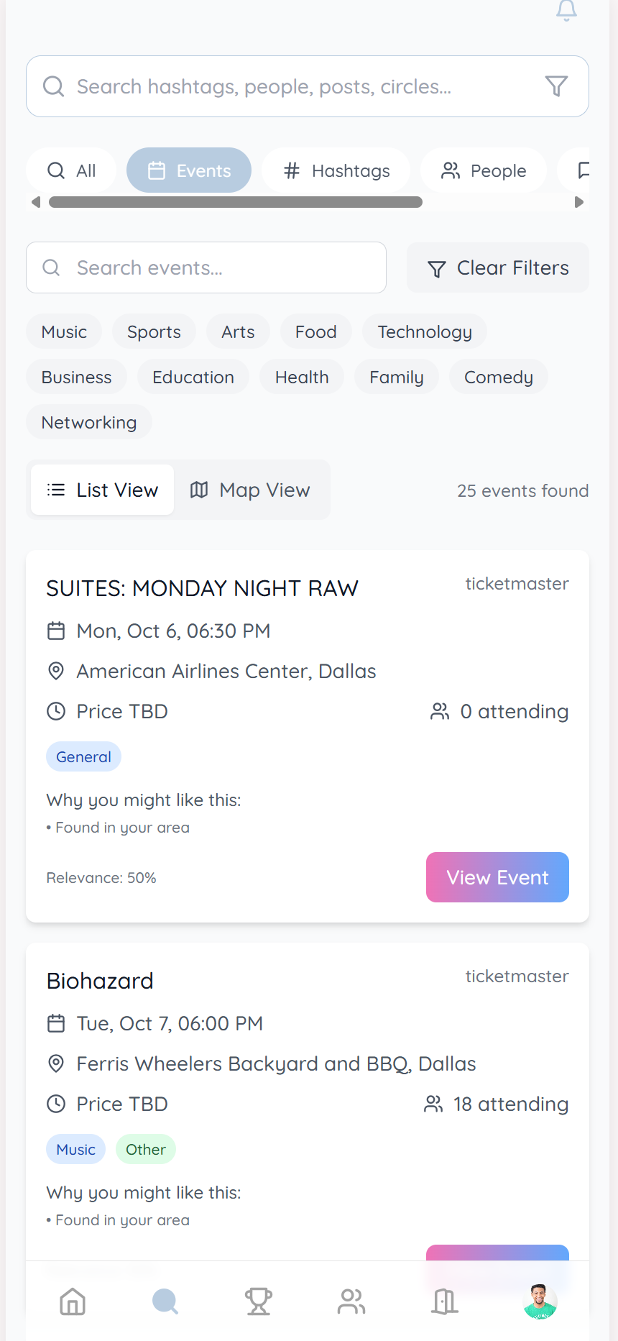This screenshot has height=1341, width=618.
Task: Open the people icon in bottom navigation
Action: (x=351, y=1301)
